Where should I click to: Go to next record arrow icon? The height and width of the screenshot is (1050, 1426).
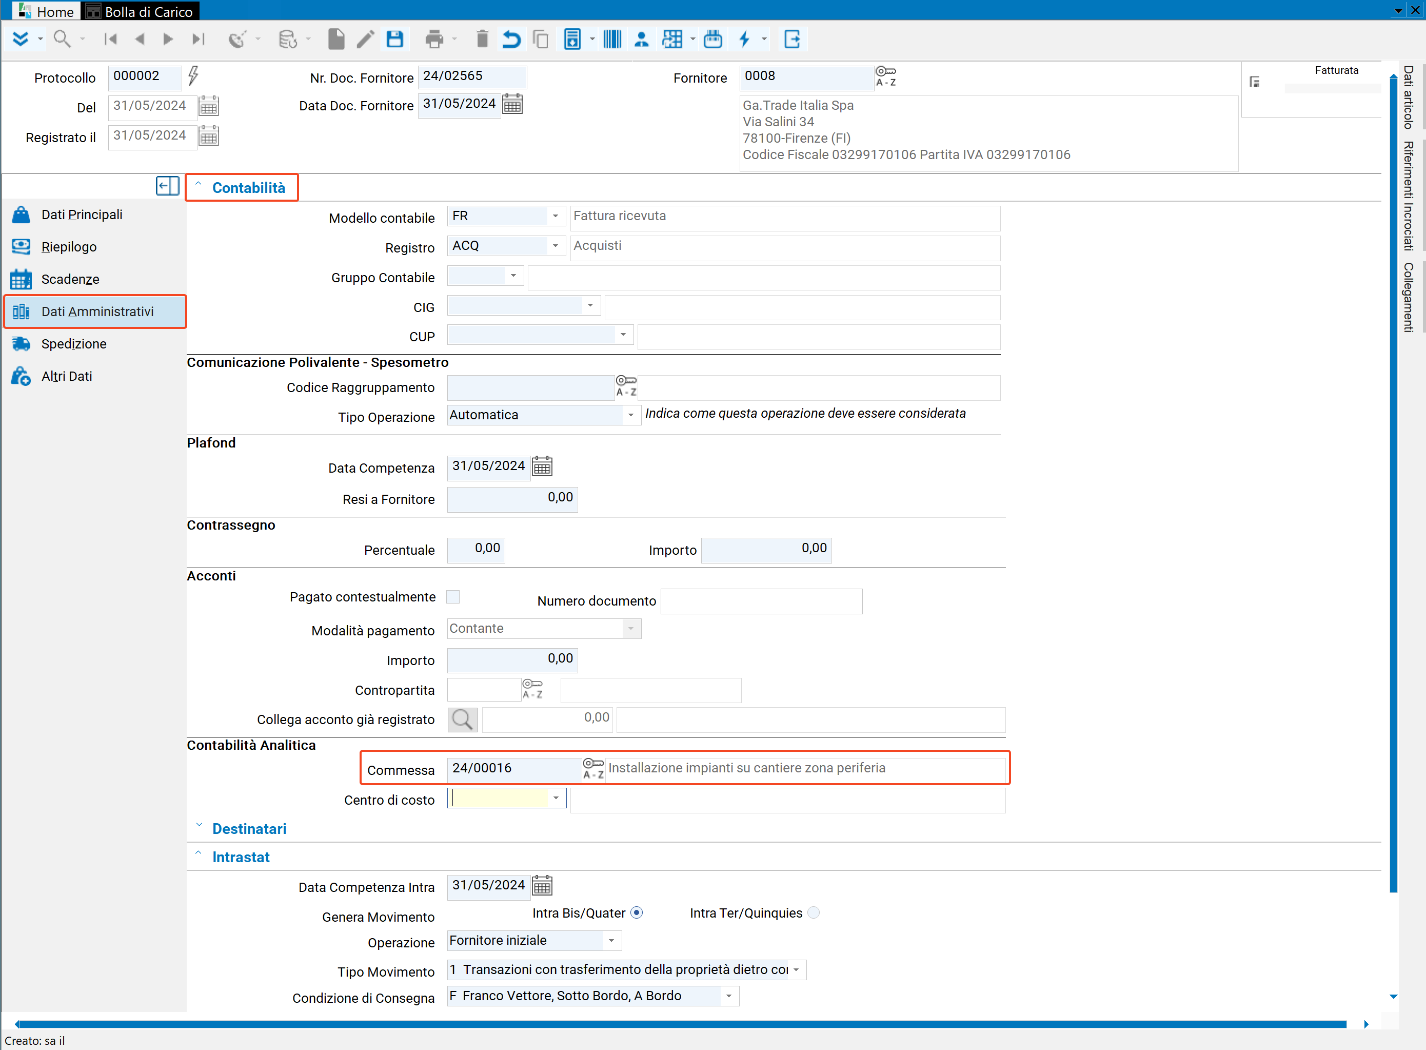point(168,40)
